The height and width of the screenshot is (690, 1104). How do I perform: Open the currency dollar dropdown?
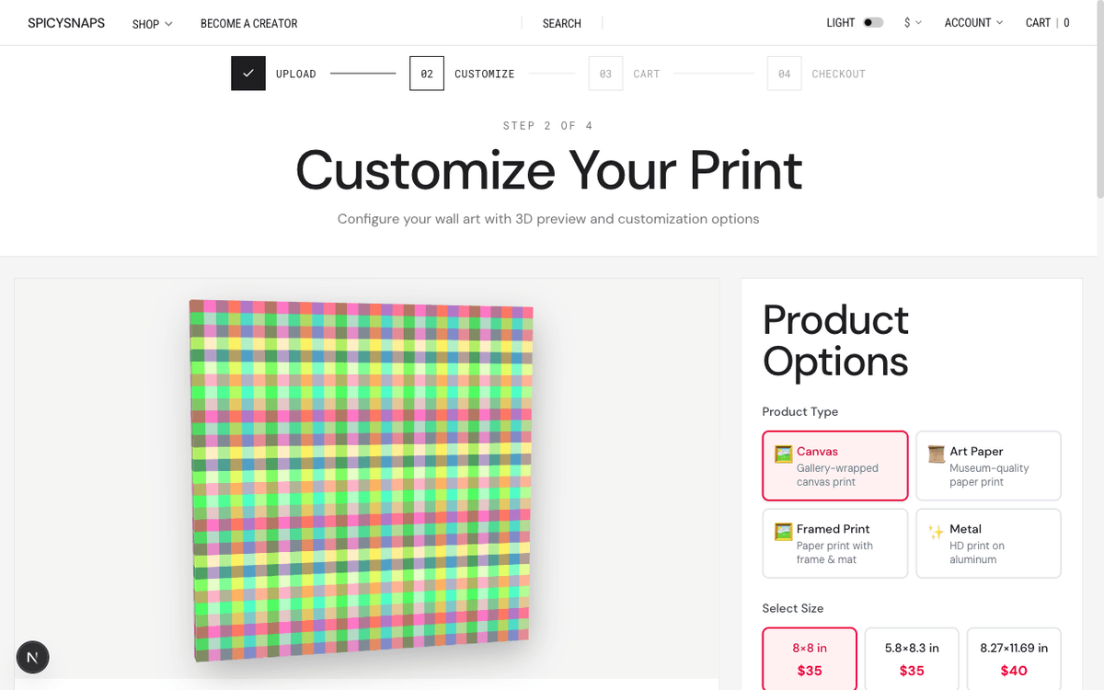click(913, 23)
